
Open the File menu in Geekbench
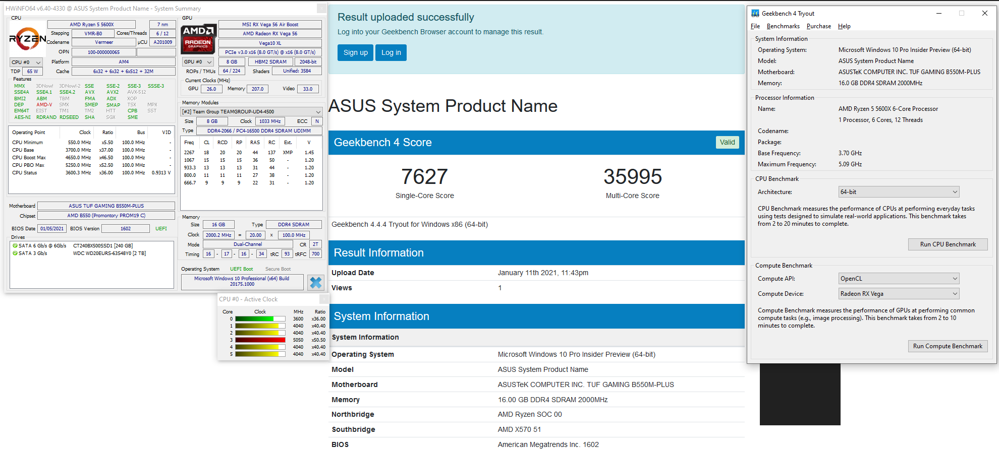pos(755,26)
